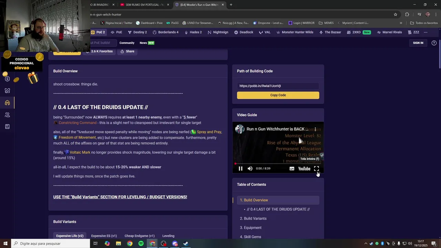Screen dimensions: 441x248
Task: Select the Cheap Endgame (v1) variant tab
Action: pos(140,236)
